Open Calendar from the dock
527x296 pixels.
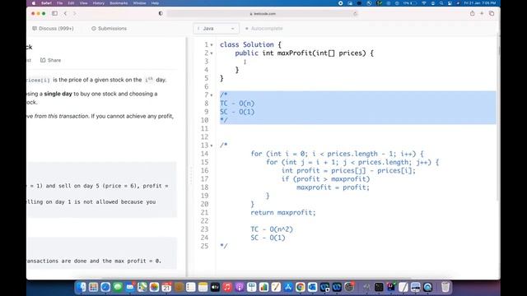point(166,287)
